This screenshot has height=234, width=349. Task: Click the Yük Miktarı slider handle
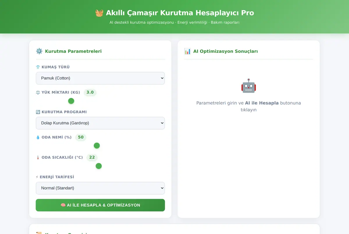pyautogui.click(x=71, y=101)
